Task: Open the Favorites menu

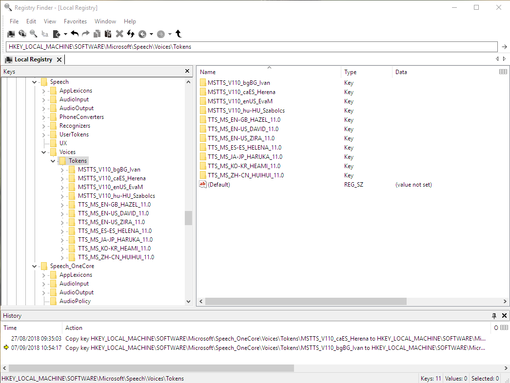Action: click(x=75, y=21)
